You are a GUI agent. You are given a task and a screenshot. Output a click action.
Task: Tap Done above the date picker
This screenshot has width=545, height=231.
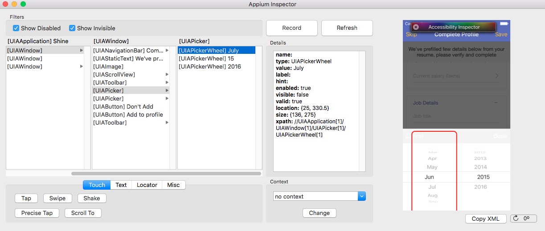pos(500,136)
